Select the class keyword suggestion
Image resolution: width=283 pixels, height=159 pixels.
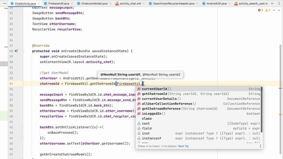[x=199, y=118]
